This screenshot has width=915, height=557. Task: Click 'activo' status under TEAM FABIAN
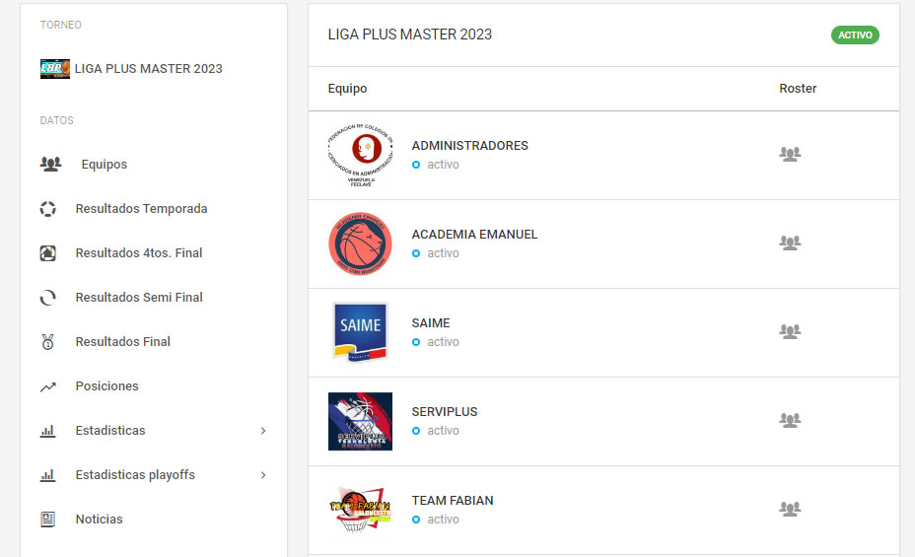click(x=443, y=520)
